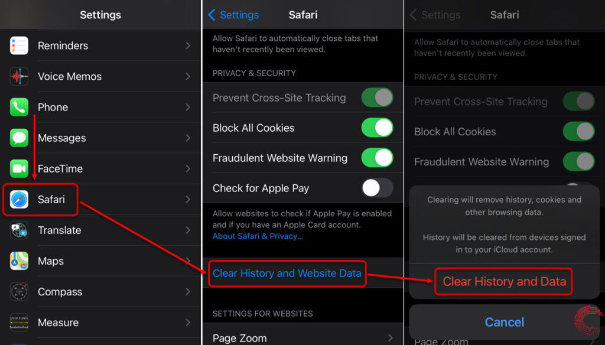This screenshot has height=345, width=605.
Task: Select the FaceTime label in settings list
Action: pos(60,168)
